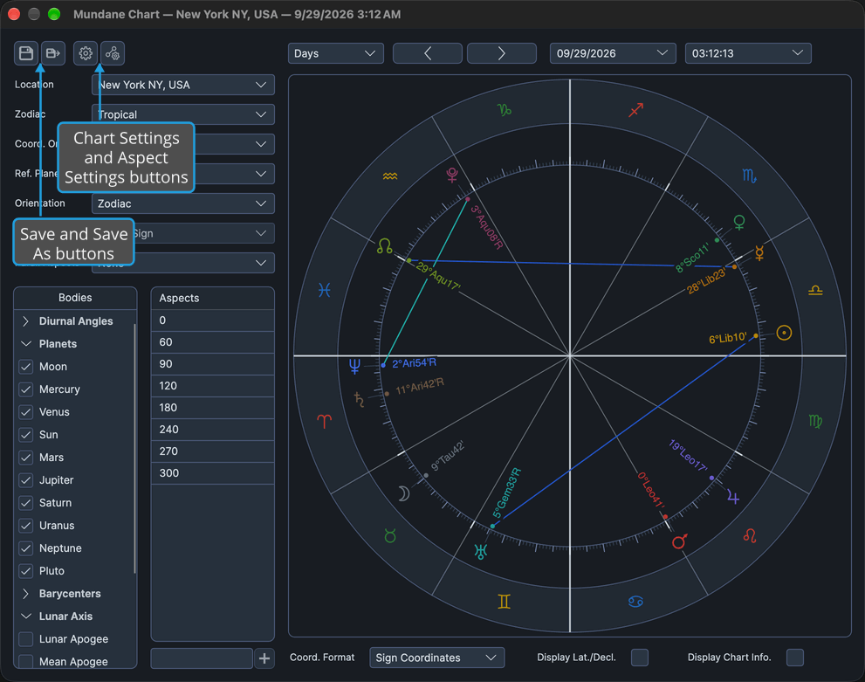Open Chart Settings gear icon
865x682 pixels.
click(x=86, y=53)
